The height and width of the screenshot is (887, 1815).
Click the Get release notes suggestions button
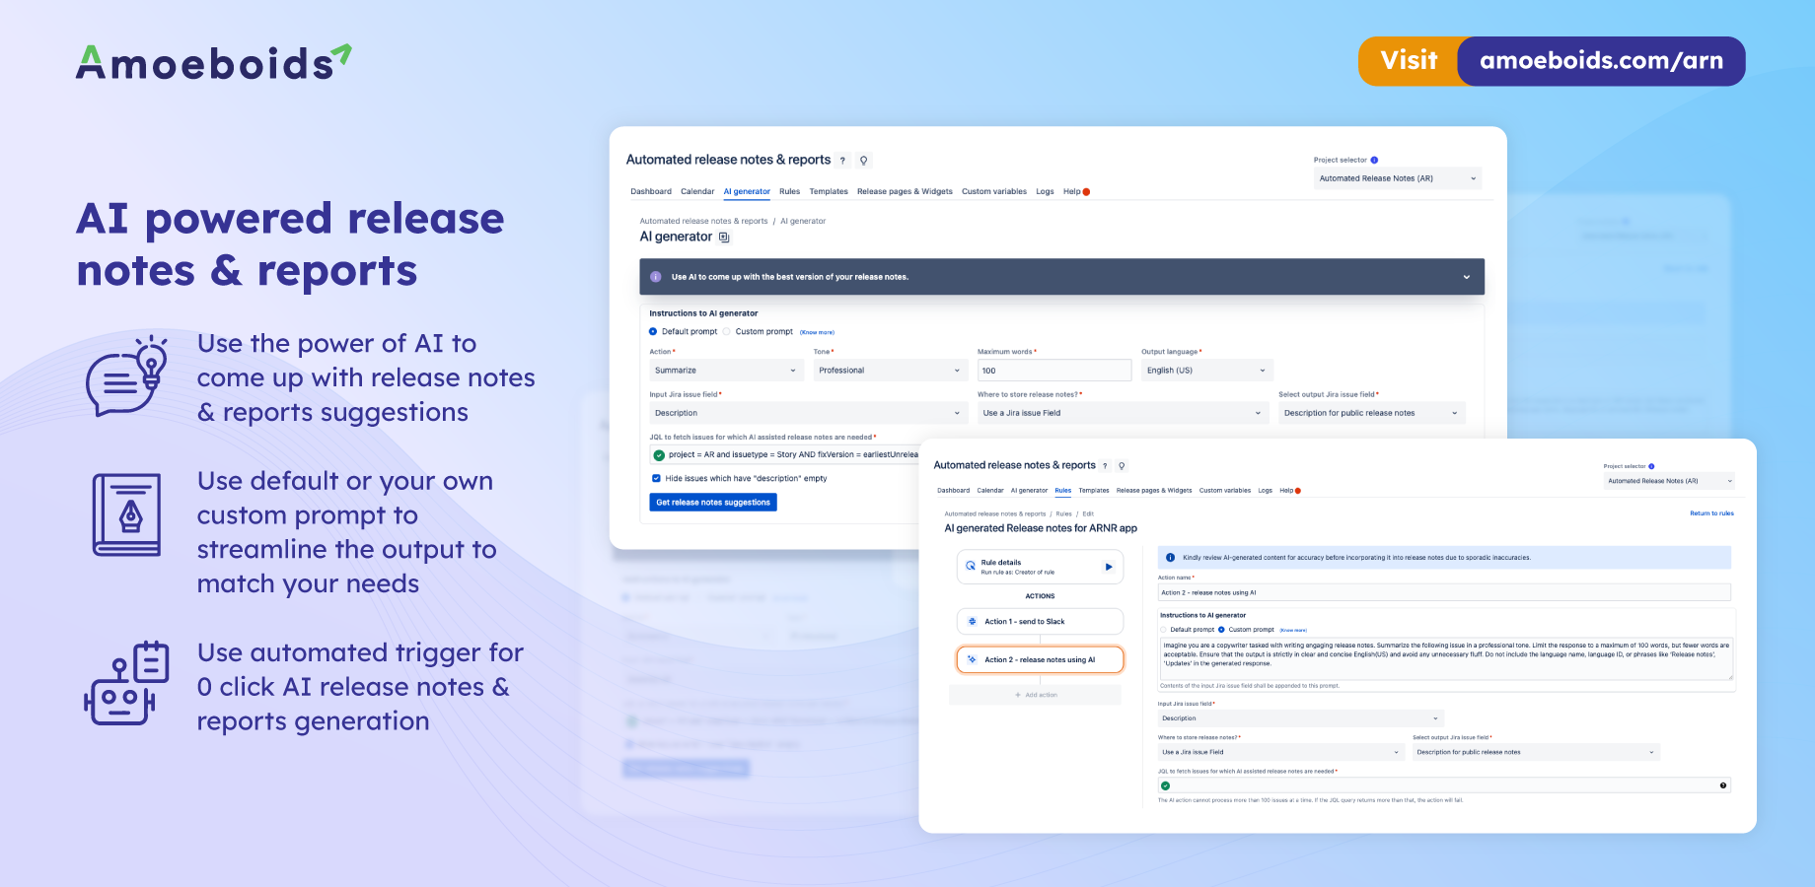(714, 503)
